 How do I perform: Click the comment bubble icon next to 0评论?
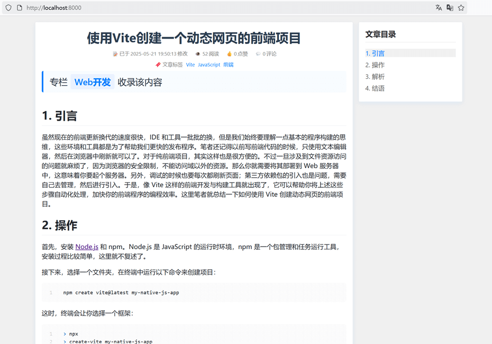tap(258, 53)
